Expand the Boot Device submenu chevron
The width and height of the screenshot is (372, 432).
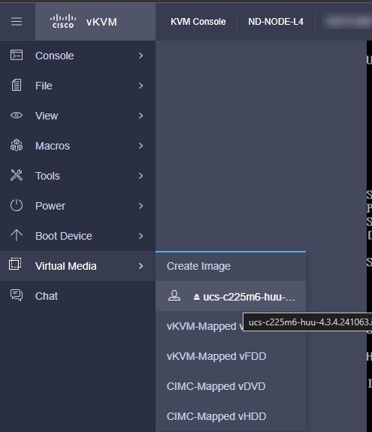[141, 236]
